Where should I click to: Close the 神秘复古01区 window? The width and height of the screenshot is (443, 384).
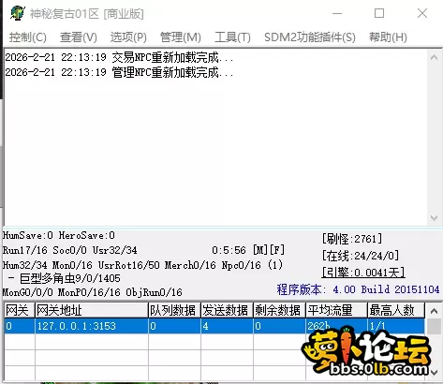(x=422, y=13)
